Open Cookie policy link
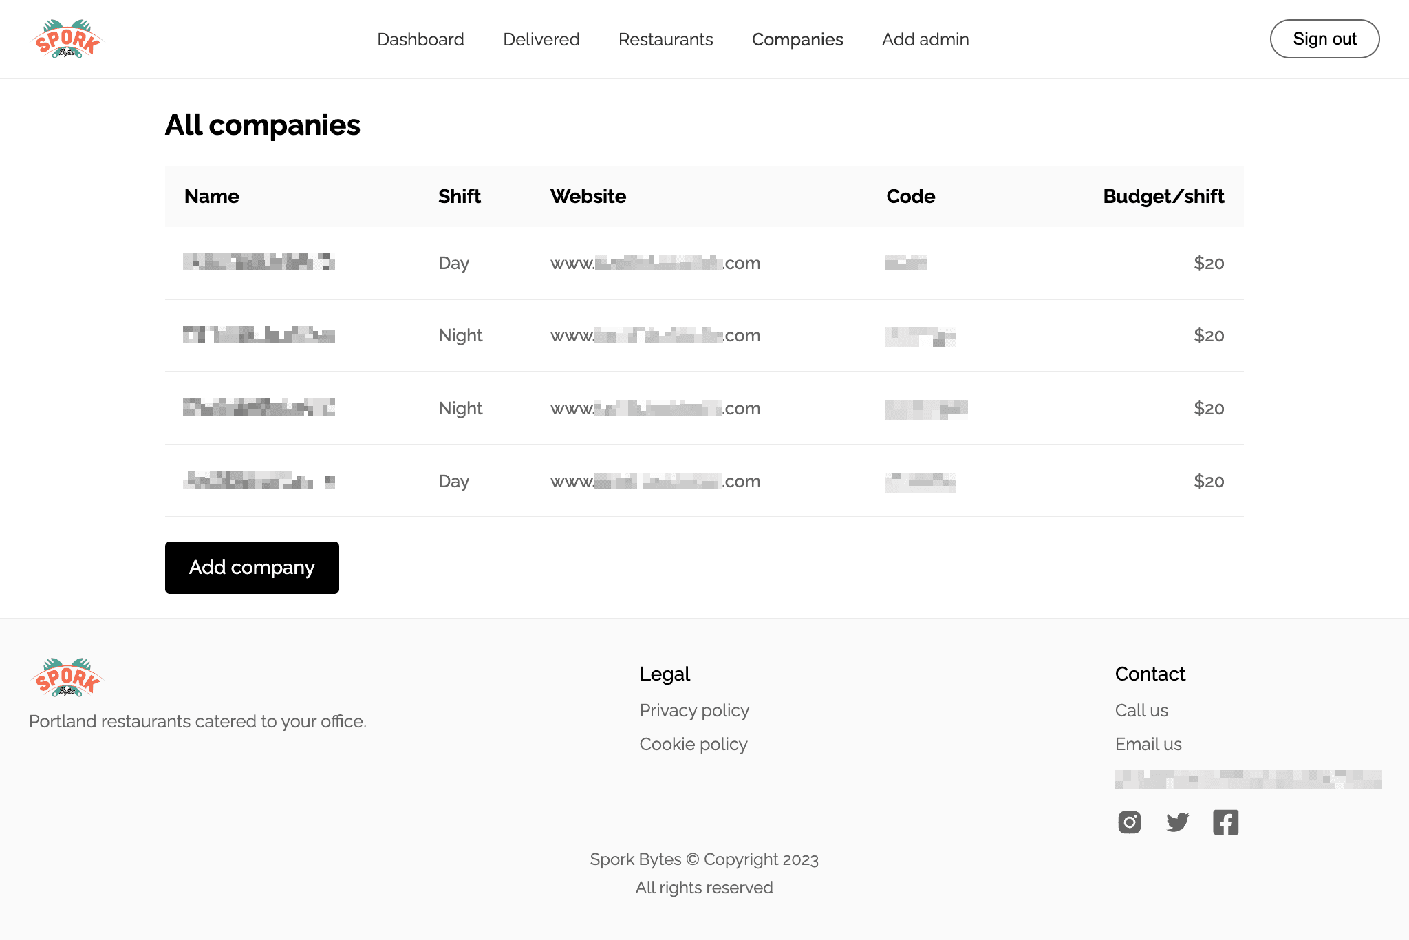Image resolution: width=1409 pixels, height=940 pixels. click(x=693, y=744)
